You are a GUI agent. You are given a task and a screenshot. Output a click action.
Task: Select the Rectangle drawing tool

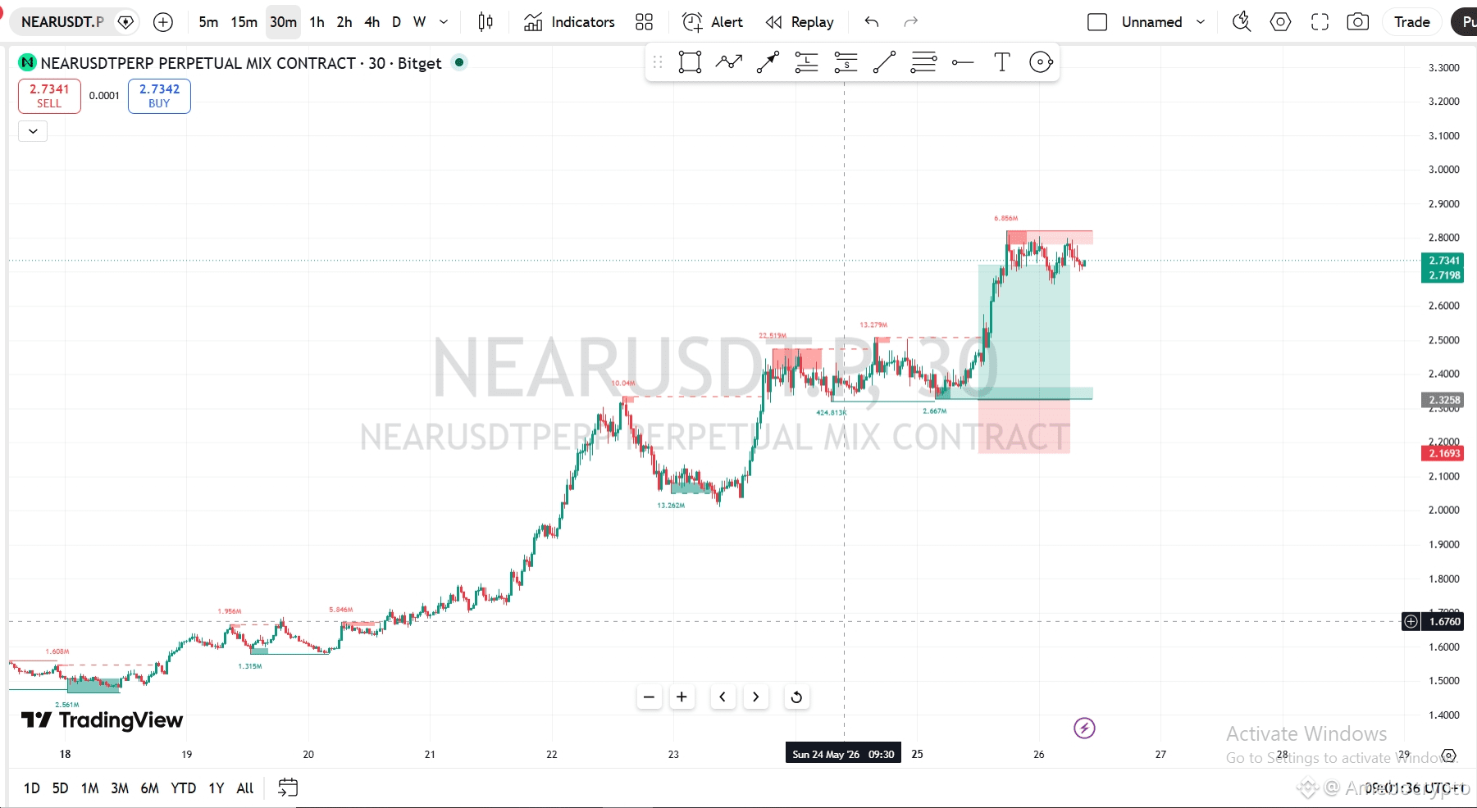(690, 62)
